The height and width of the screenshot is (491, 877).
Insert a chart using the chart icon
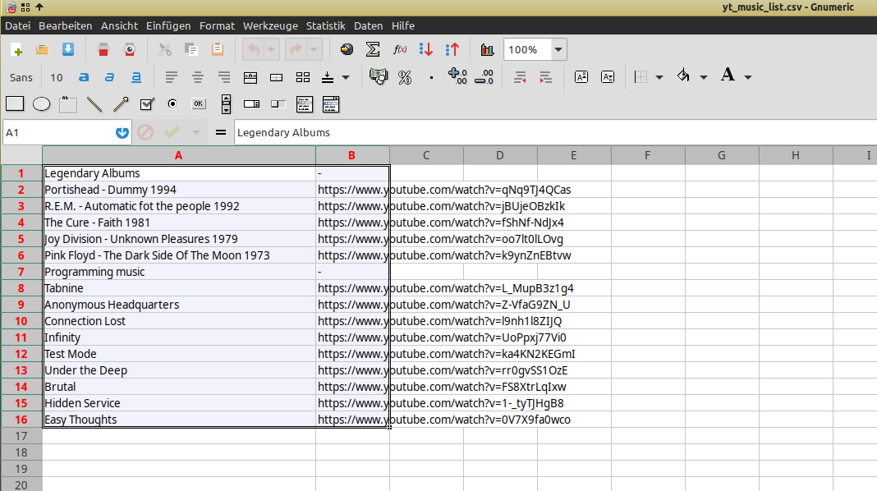tap(487, 49)
